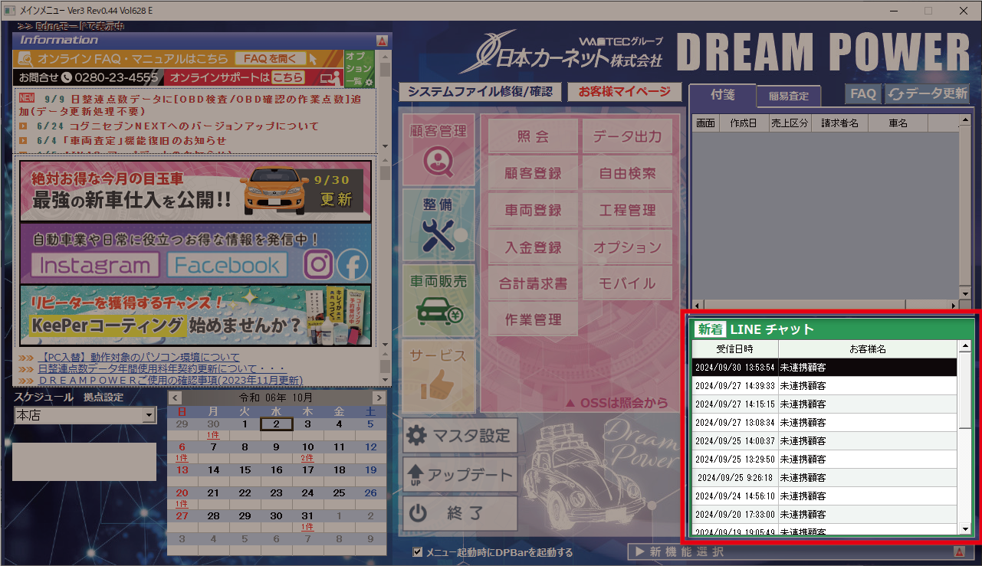The width and height of the screenshot is (982, 566).
Task: Open マスタ設定 gear settings
Action: pos(460,436)
